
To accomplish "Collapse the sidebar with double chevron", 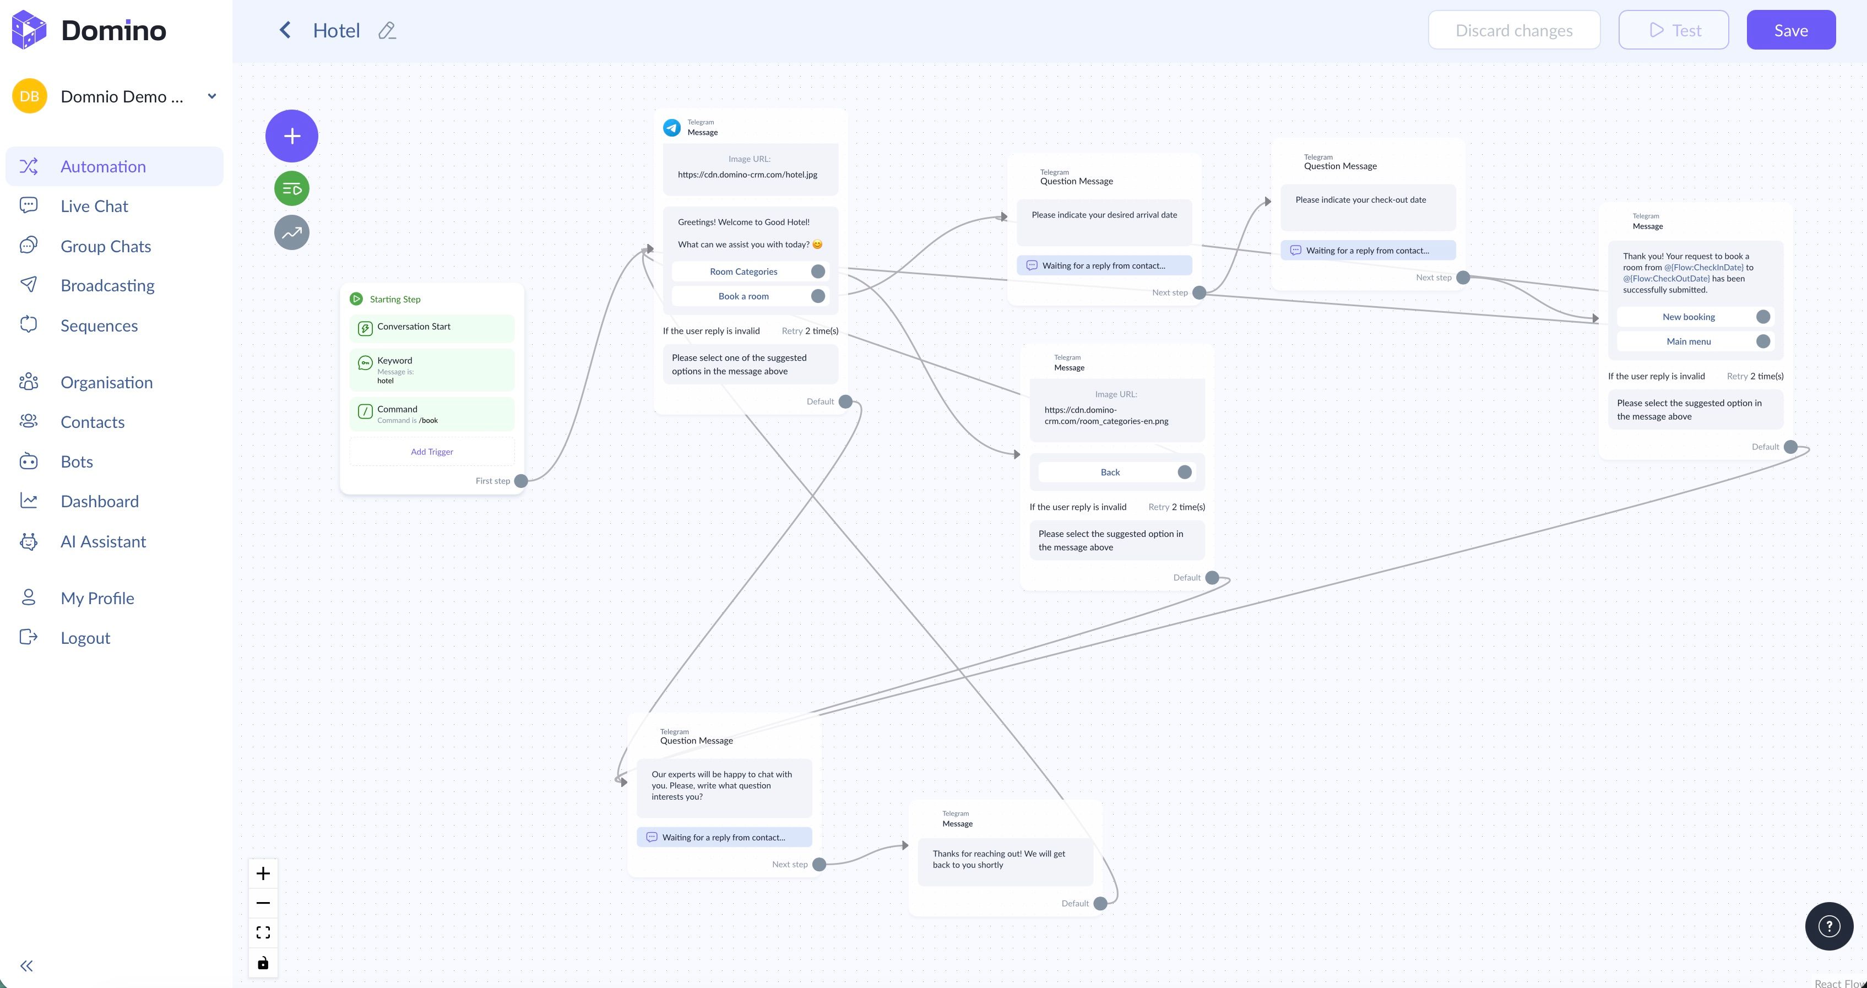I will [27, 965].
